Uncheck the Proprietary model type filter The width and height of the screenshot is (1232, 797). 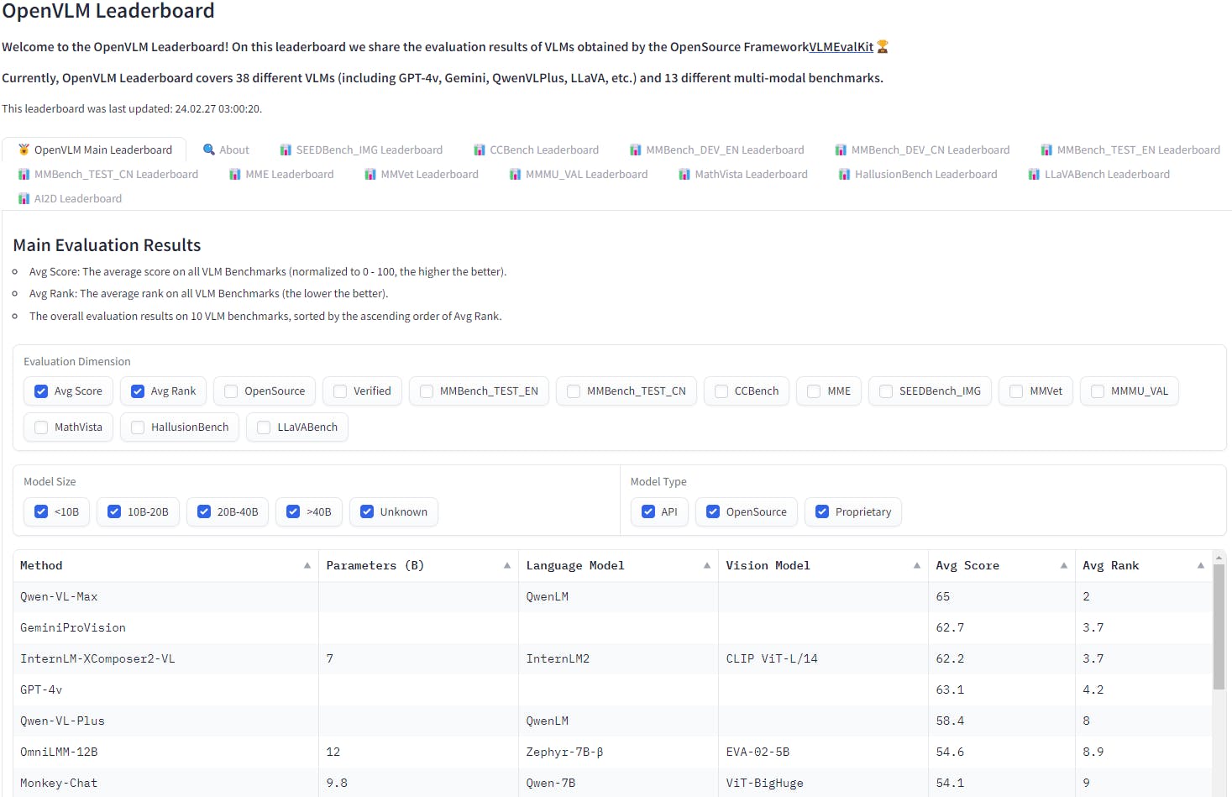(x=822, y=511)
